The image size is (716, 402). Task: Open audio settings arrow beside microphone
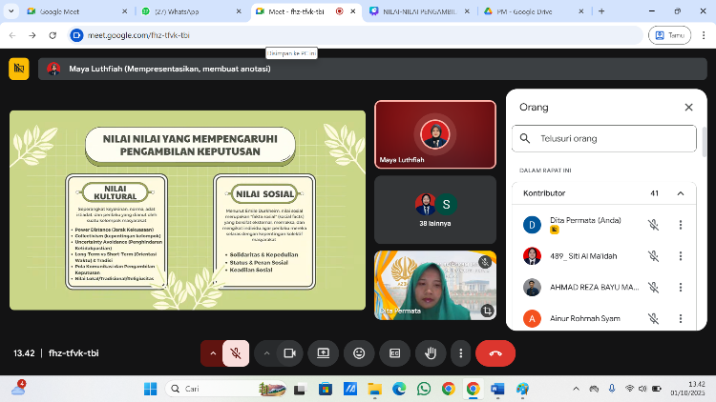212,352
